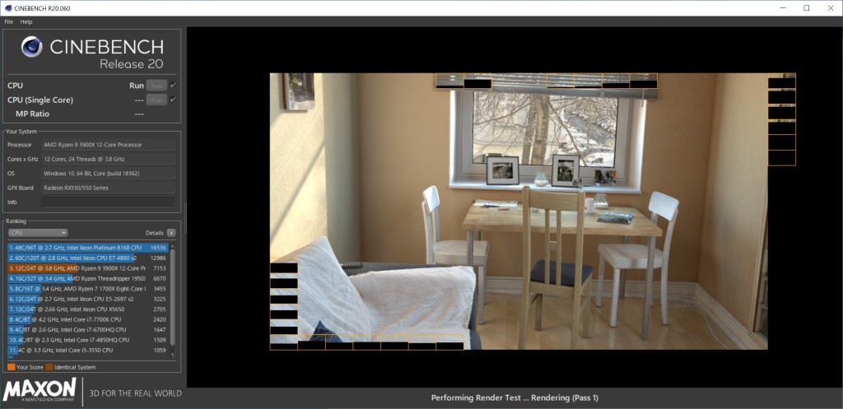The height and width of the screenshot is (409, 843).
Task: Click the Cinebench app icon in title bar
Action: click(7, 7)
